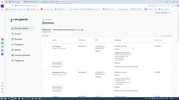Open the search tabs magnifier icon
This screenshot has width=179, height=100.
click(x=167, y=2)
